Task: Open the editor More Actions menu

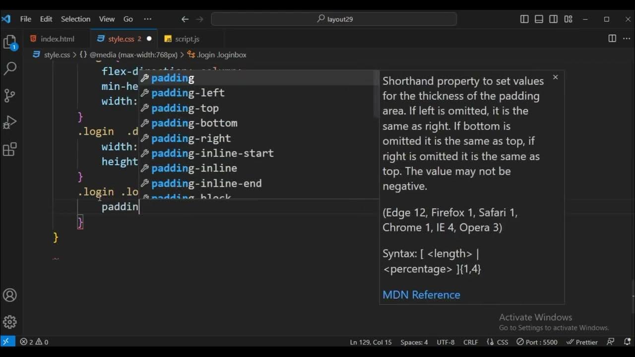Action: point(626,39)
